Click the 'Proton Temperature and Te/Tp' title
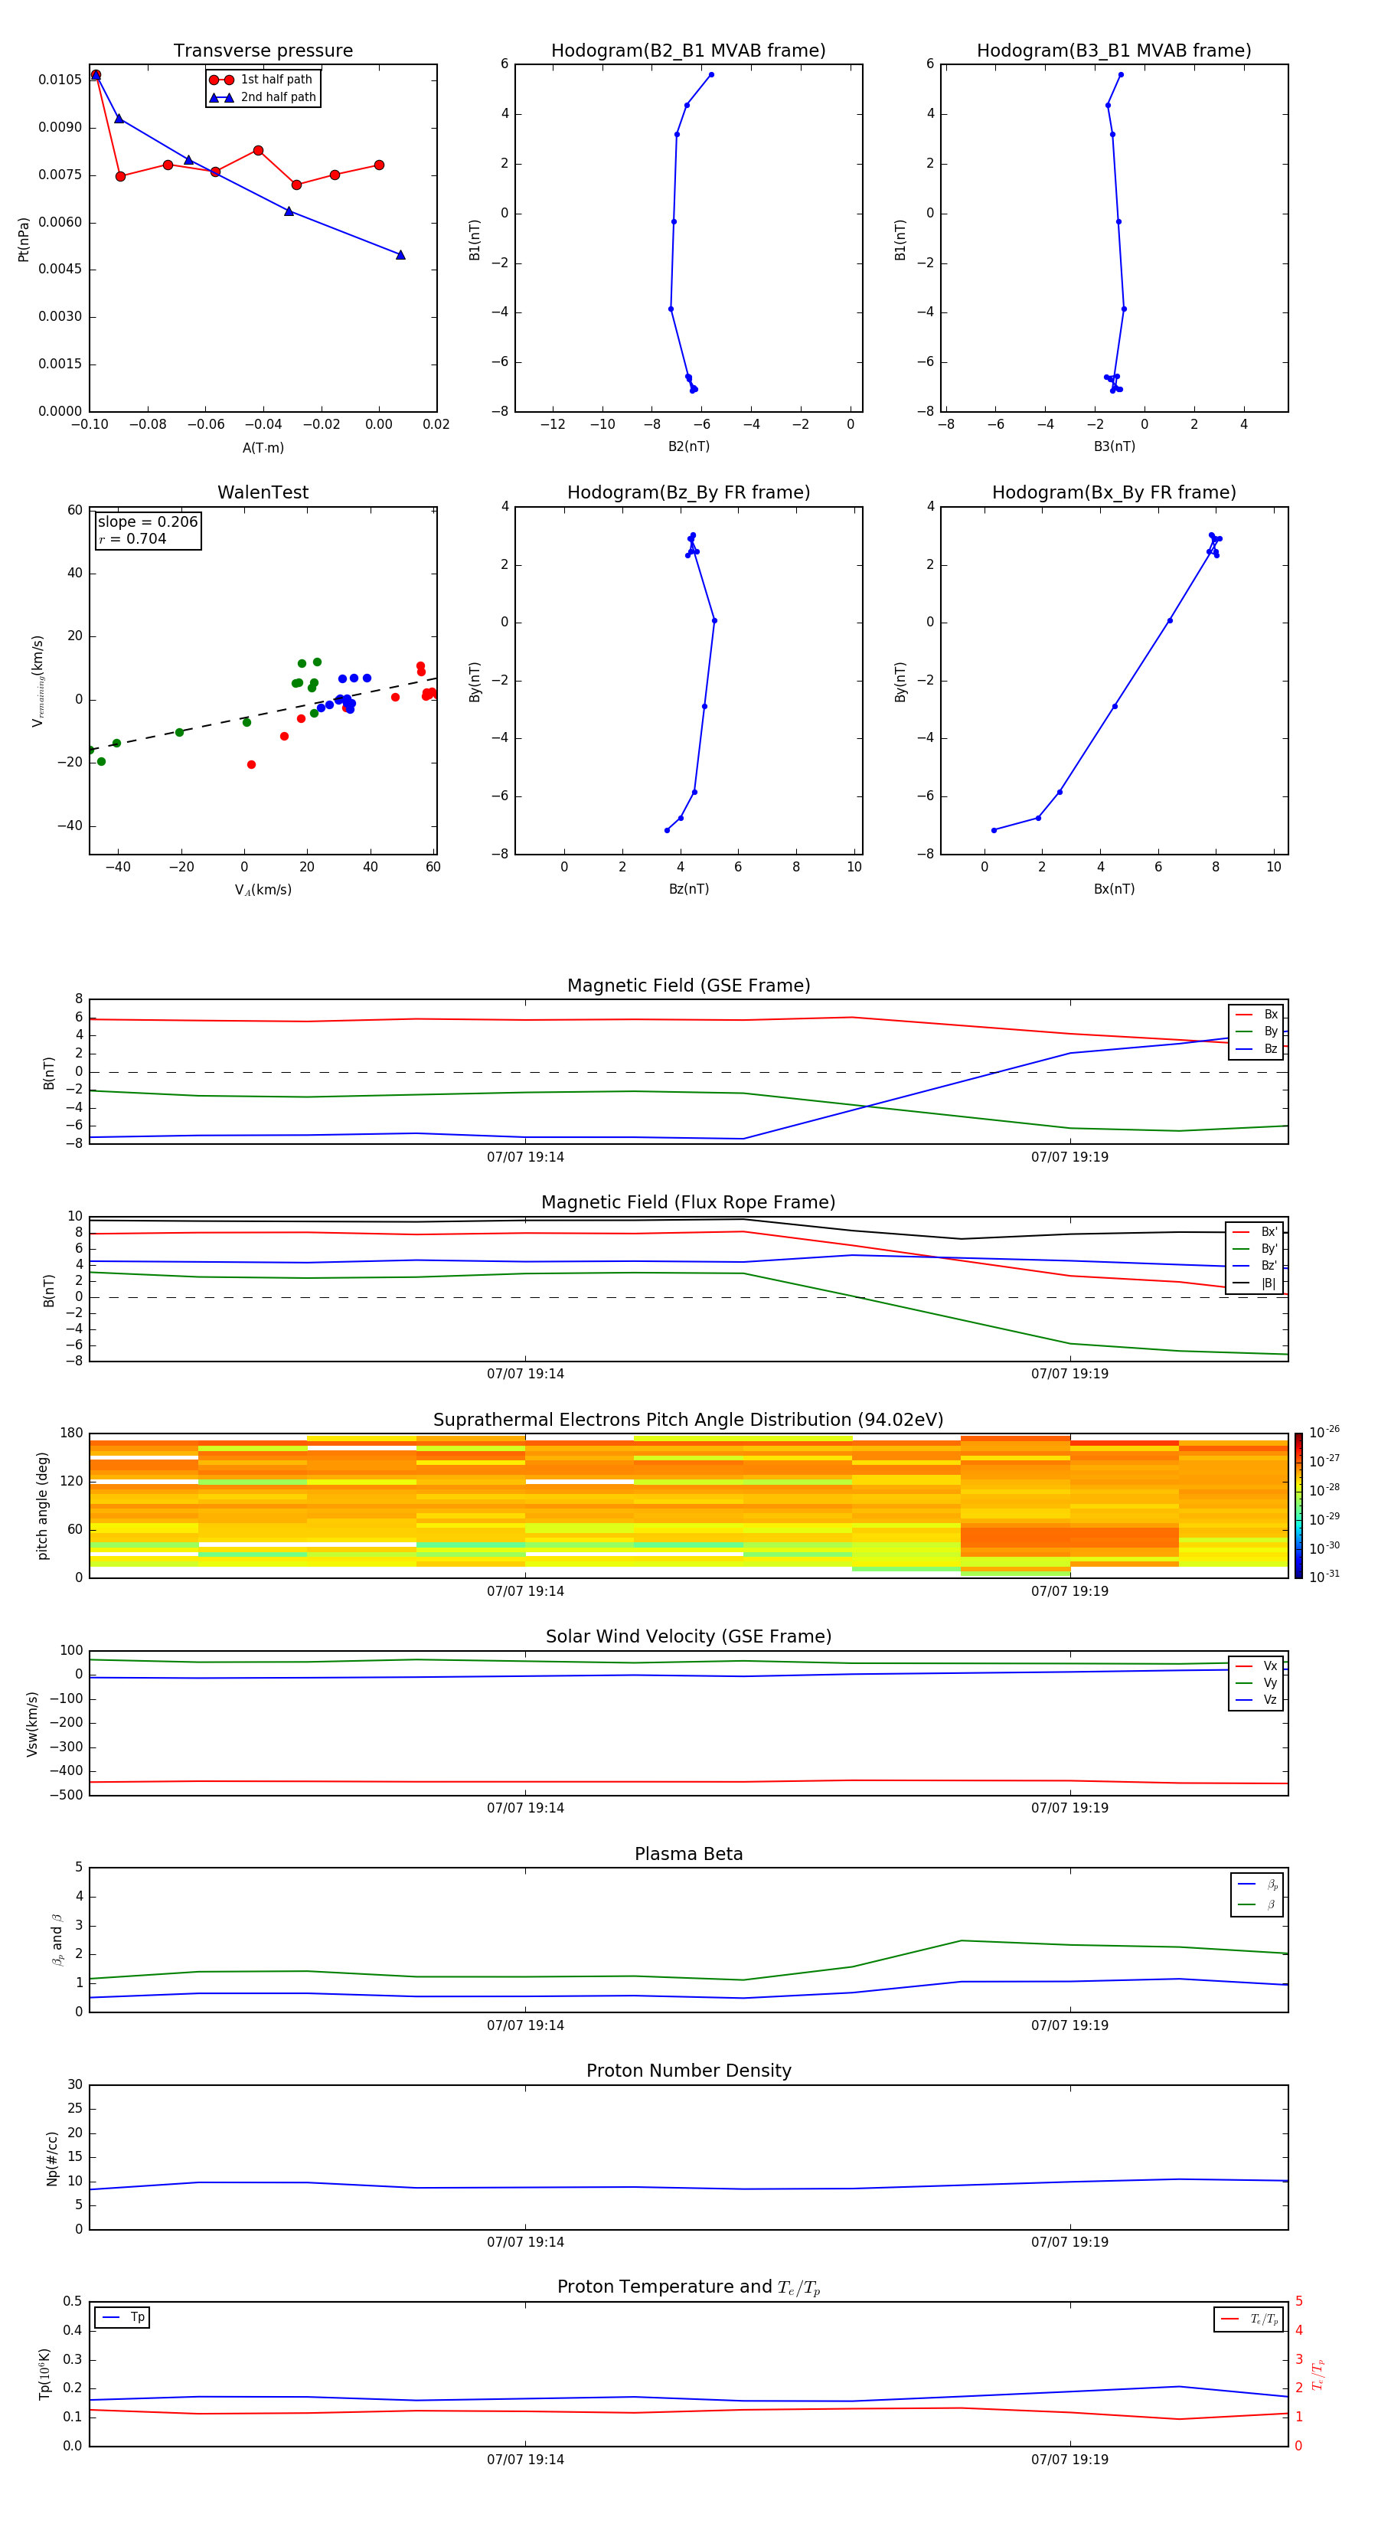Screen dimensions: 1378x2527 click(688, 2287)
